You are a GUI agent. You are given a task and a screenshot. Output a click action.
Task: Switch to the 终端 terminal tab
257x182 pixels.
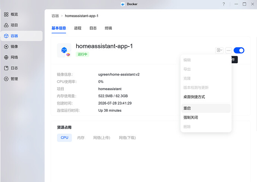click(108, 28)
